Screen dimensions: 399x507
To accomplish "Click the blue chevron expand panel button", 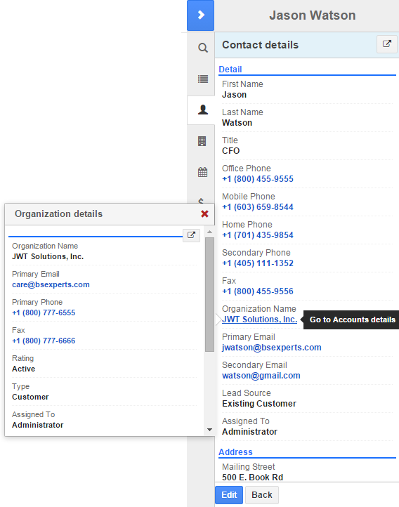I will point(200,15).
